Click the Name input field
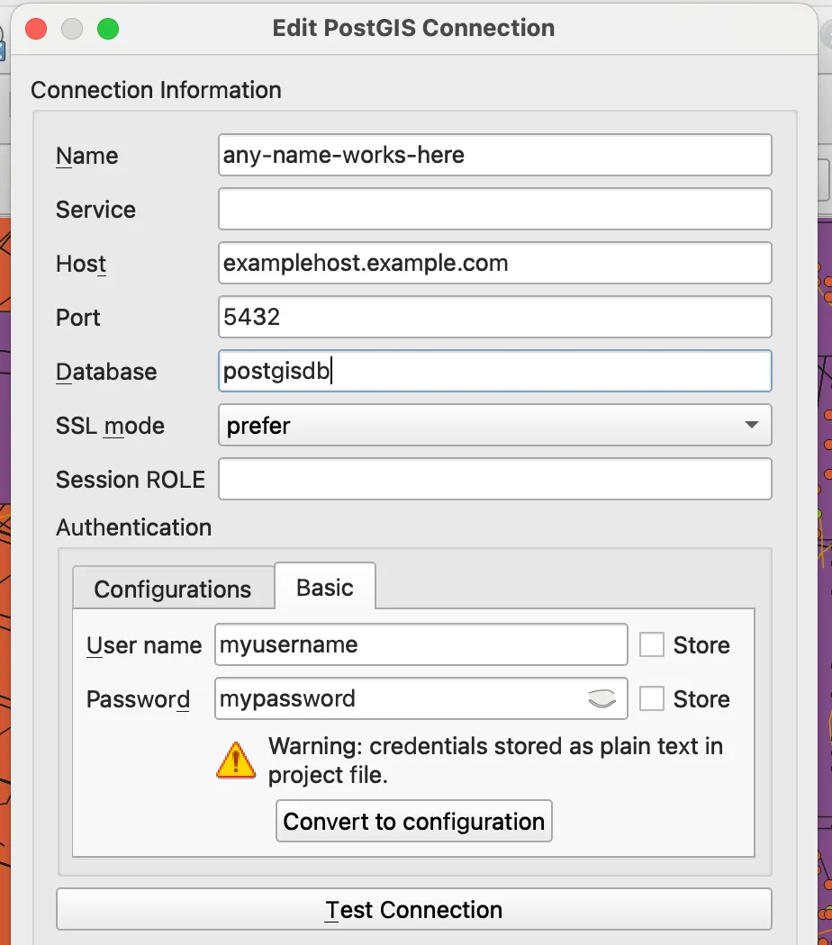Image resolution: width=832 pixels, height=945 pixels. [x=494, y=155]
